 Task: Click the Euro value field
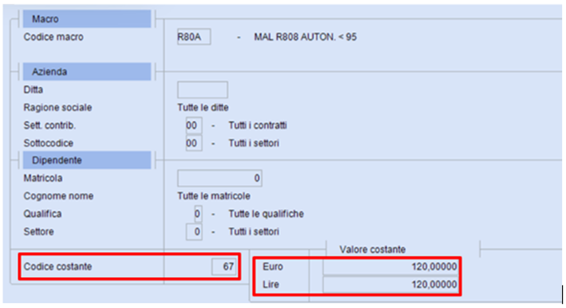pos(391,266)
